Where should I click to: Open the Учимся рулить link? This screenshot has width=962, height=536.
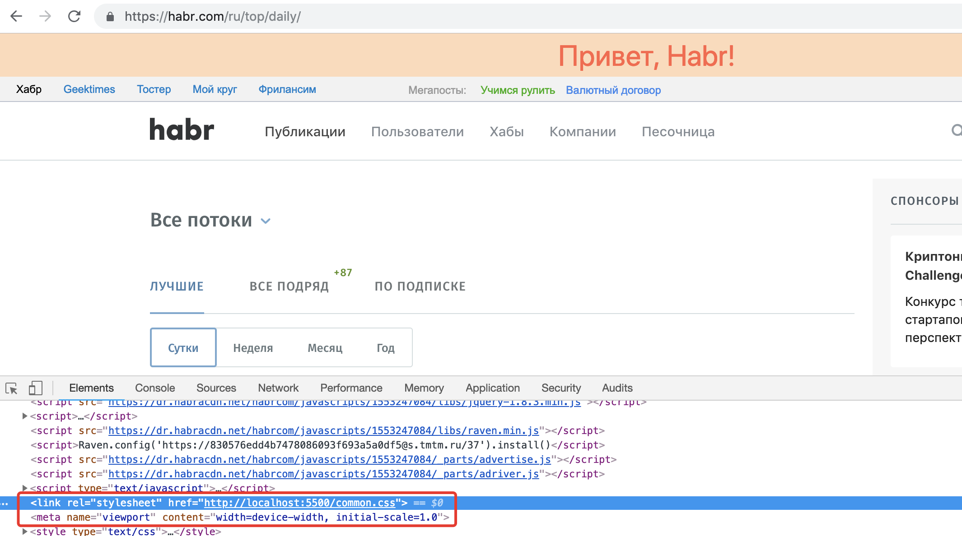coord(518,90)
